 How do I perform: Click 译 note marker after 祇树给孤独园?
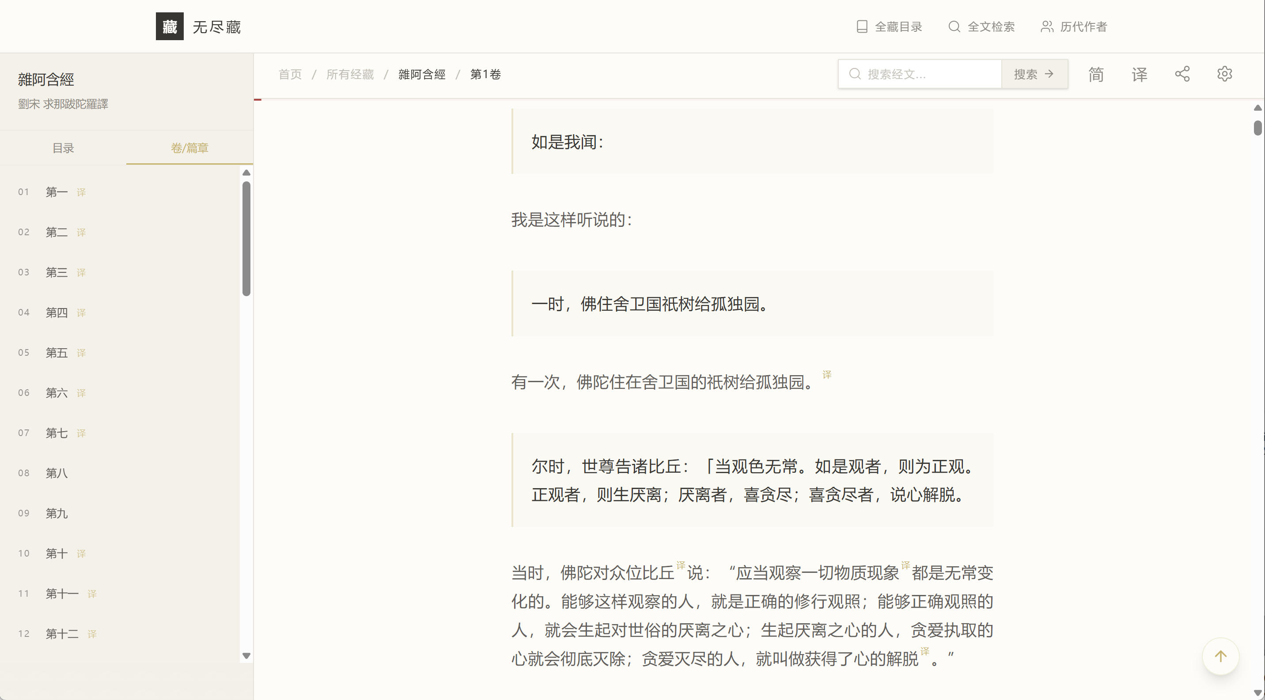pyautogui.click(x=827, y=375)
